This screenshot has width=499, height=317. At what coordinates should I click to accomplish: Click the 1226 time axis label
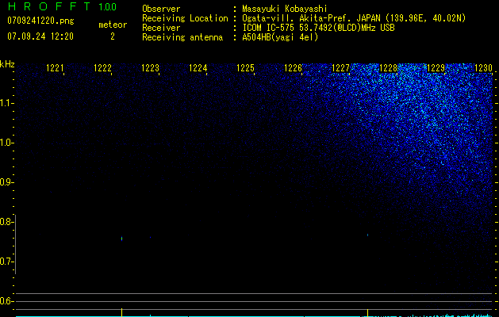[293, 67]
